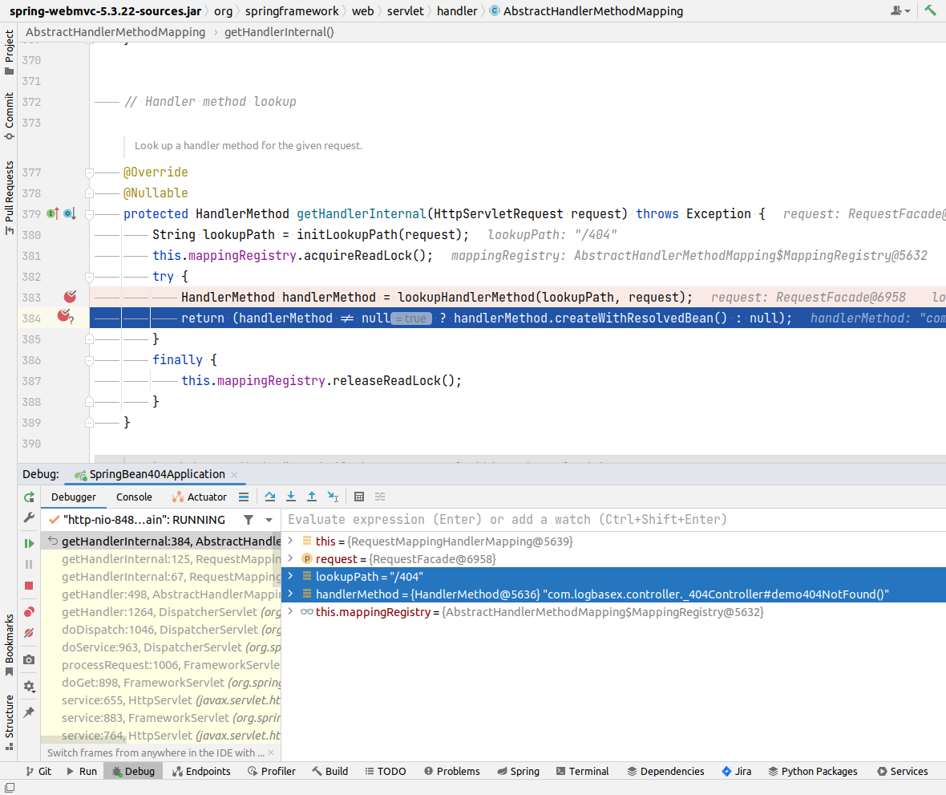Open the Evaluate Expression calculator icon
Viewport: 946px width, 795px height.
click(359, 497)
